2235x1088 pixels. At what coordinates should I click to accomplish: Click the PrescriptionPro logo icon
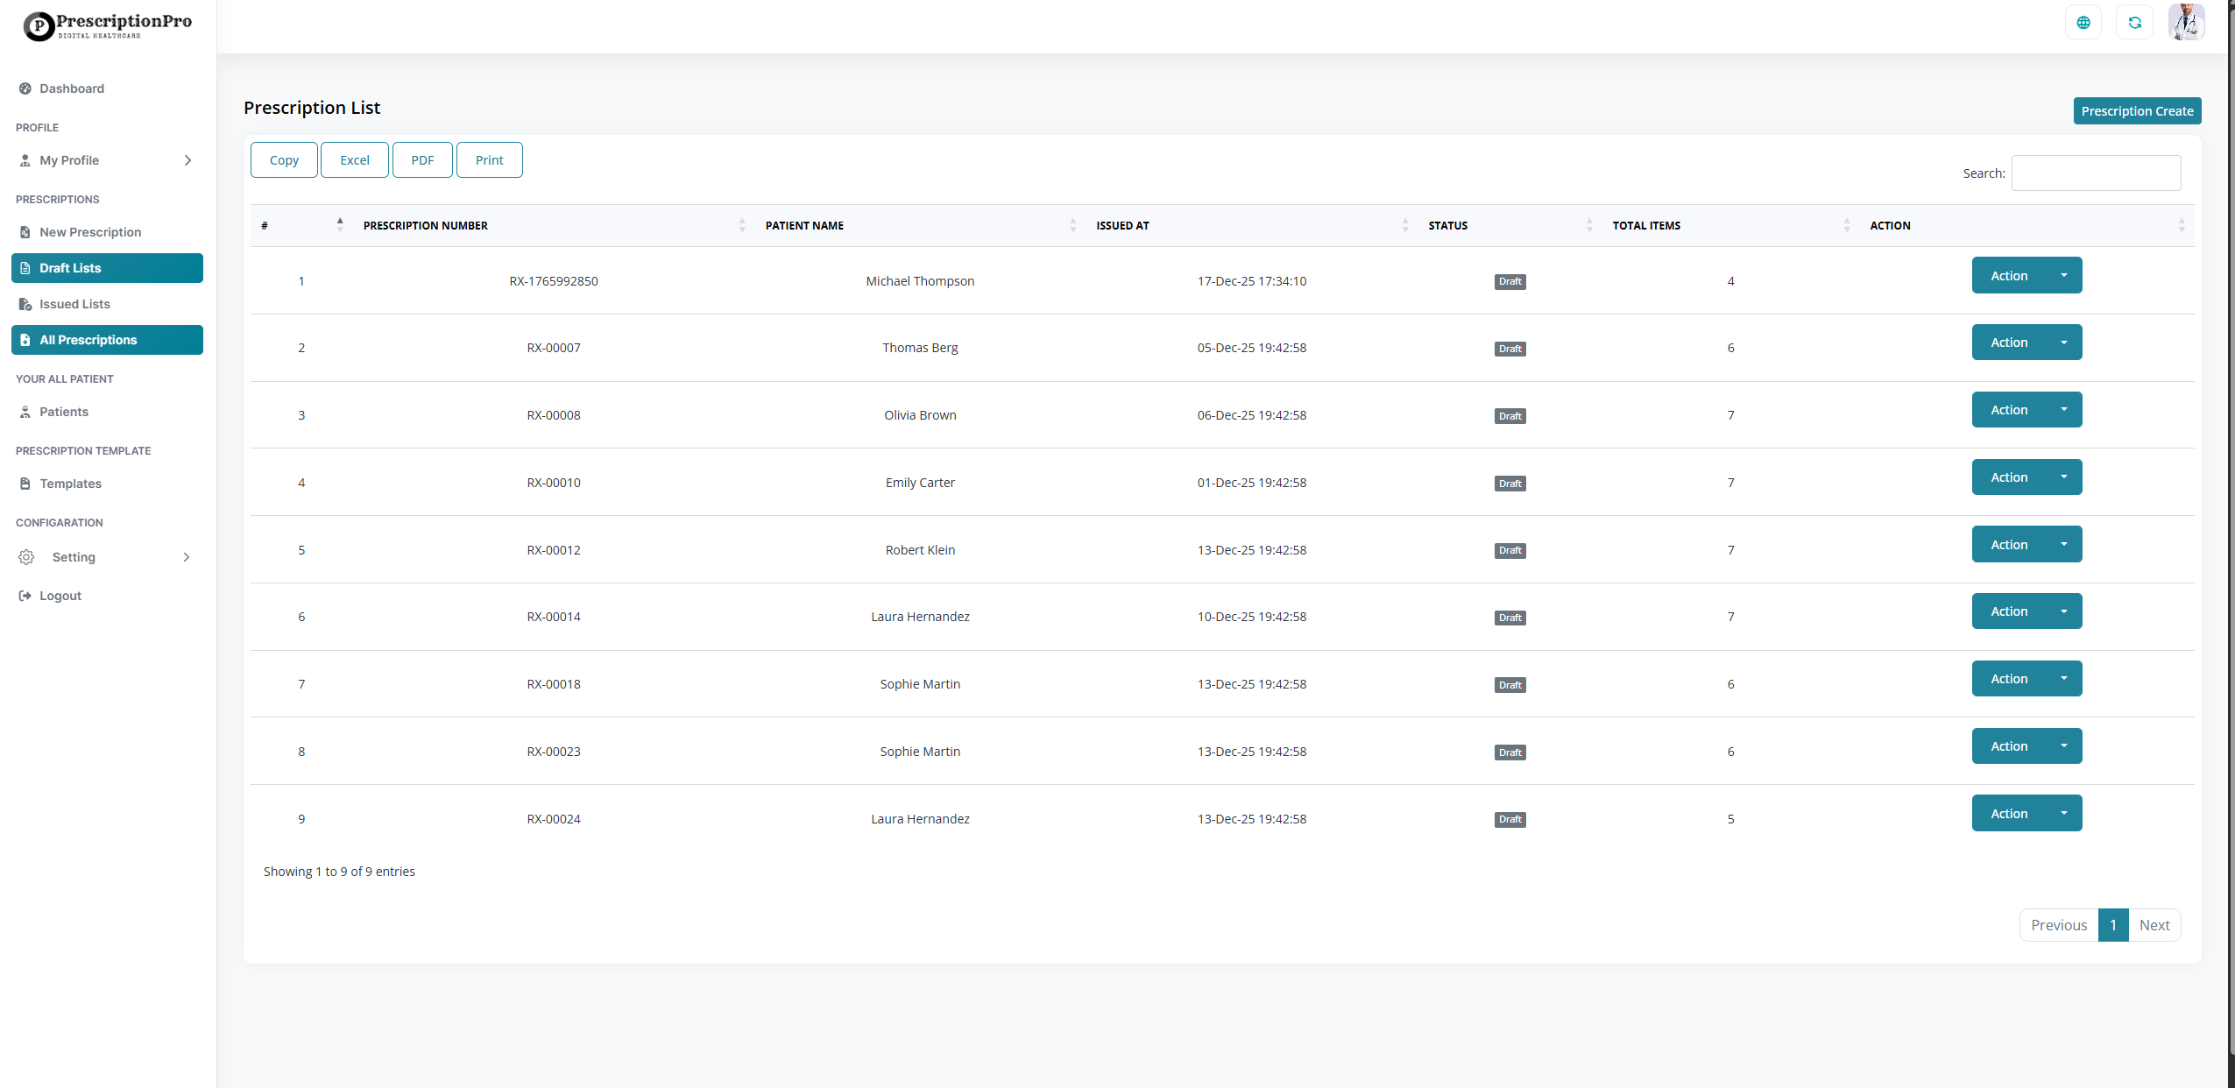pos(39,26)
